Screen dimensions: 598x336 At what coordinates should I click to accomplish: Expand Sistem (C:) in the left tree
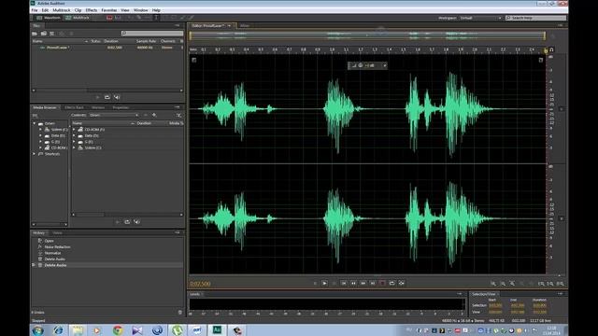[x=40, y=130]
